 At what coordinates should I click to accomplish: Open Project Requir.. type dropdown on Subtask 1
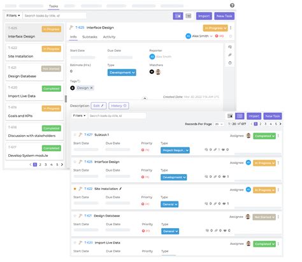(175, 150)
